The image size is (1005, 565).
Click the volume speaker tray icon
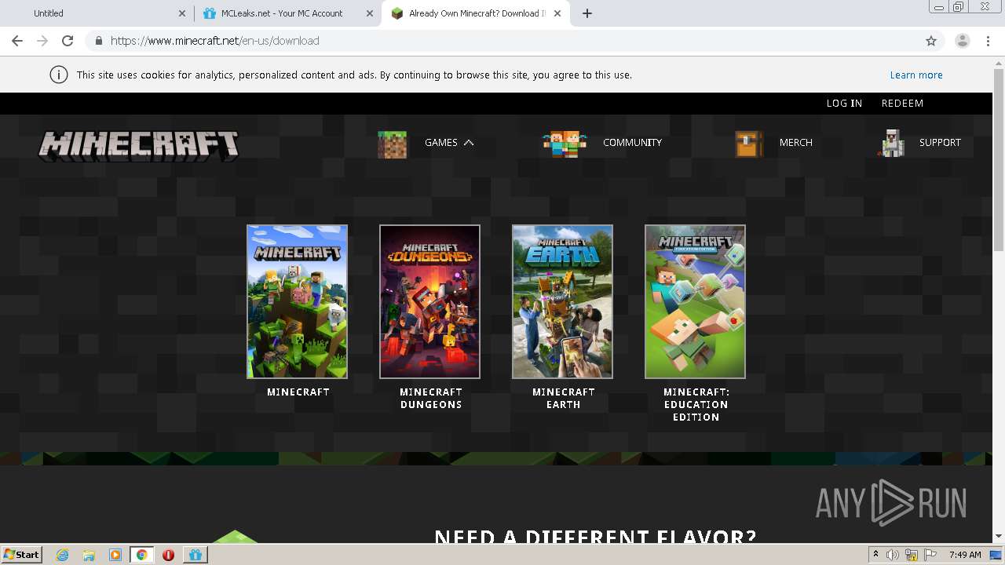pyautogui.click(x=893, y=555)
